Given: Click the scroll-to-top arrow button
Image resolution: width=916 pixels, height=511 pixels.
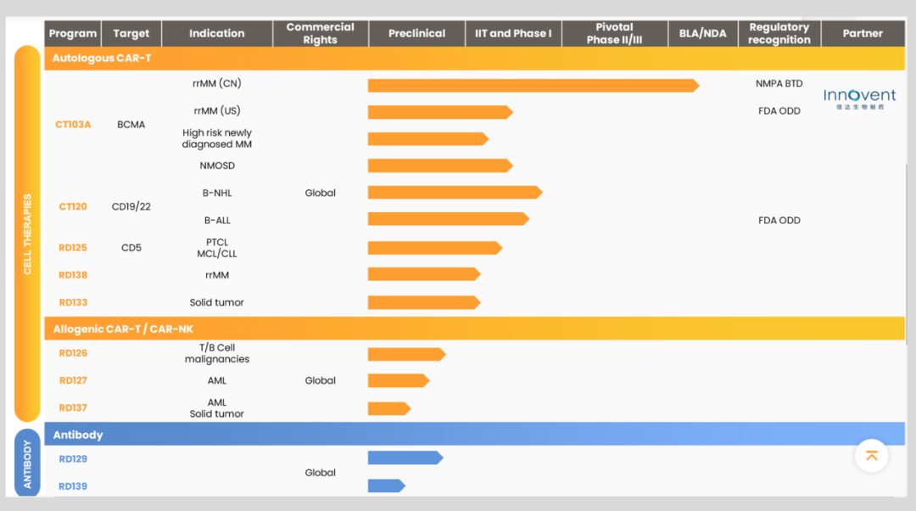Looking at the screenshot, I should (x=871, y=456).
